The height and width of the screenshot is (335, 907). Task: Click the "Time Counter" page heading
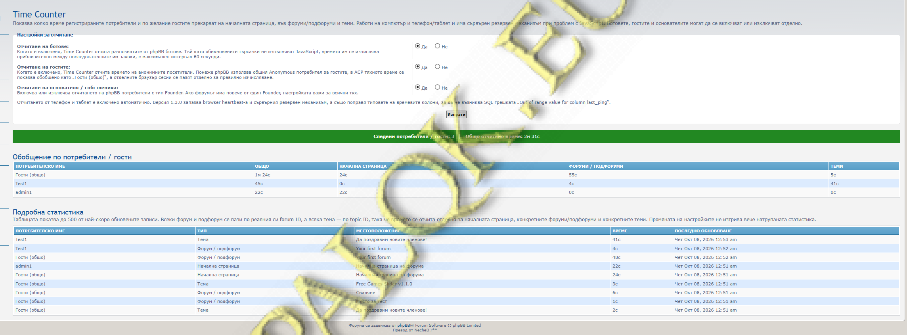pos(39,15)
